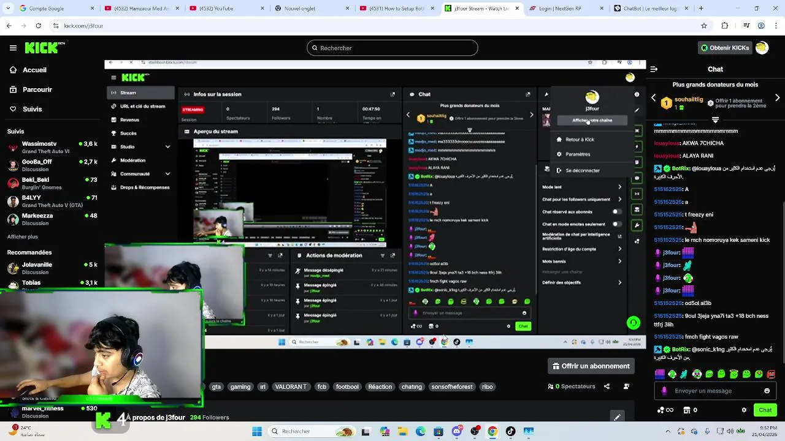Screen dimensions: 785x441
Task: Open the user profile avatar menu
Action: [762, 48]
